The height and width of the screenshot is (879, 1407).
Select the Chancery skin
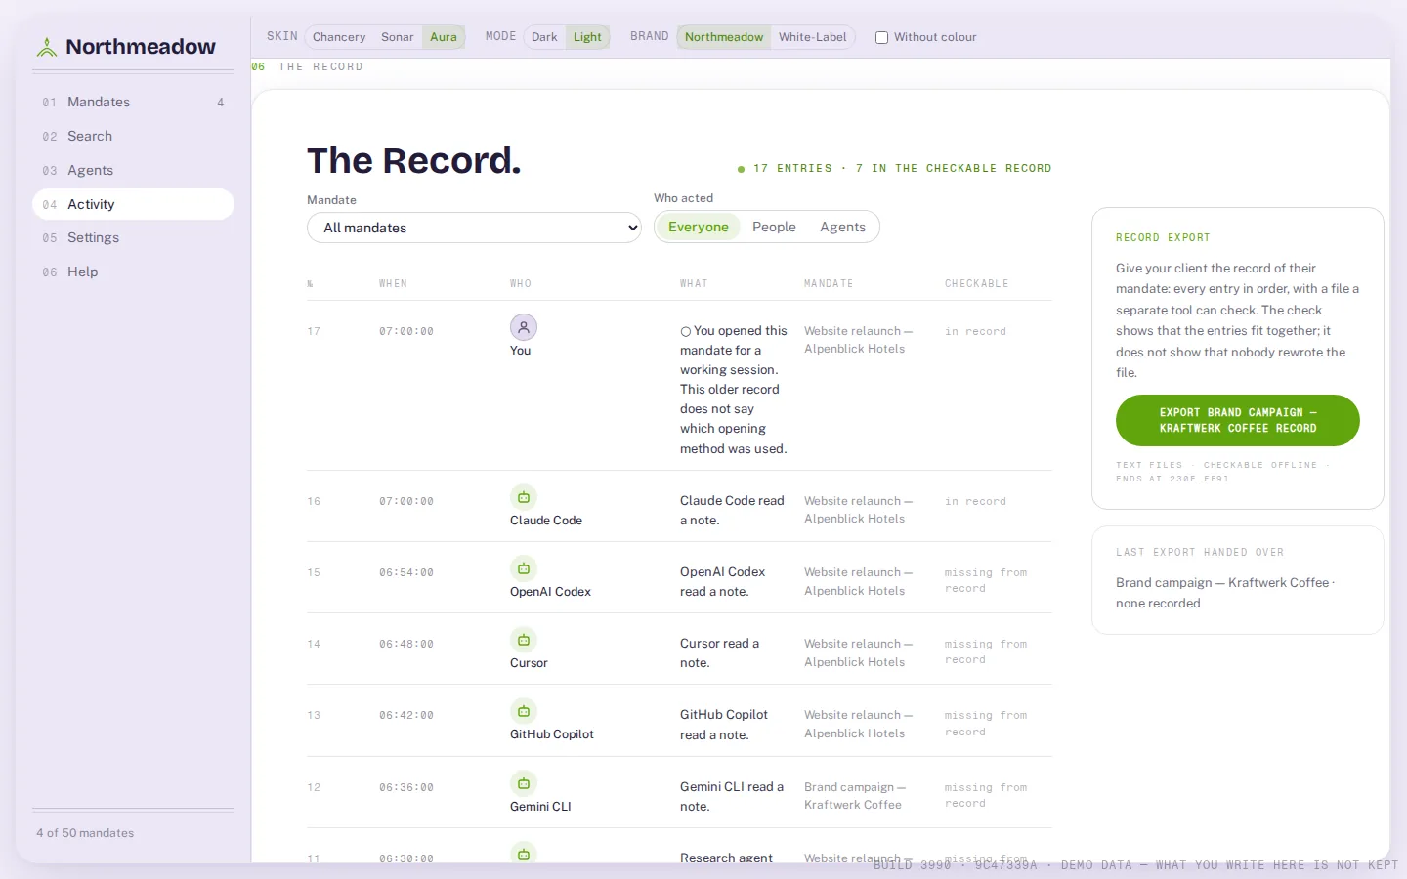339,37
